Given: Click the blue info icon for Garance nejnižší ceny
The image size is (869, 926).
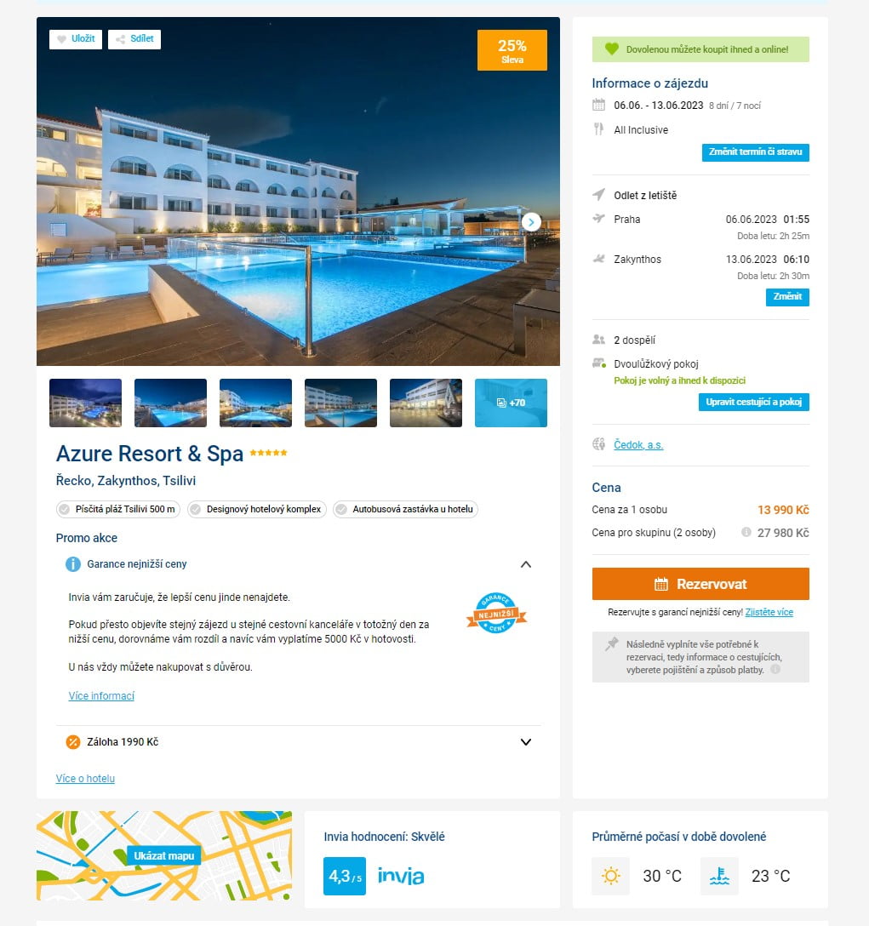Looking at the screenshot, I should pyautogui.click(x=72, y=564).
